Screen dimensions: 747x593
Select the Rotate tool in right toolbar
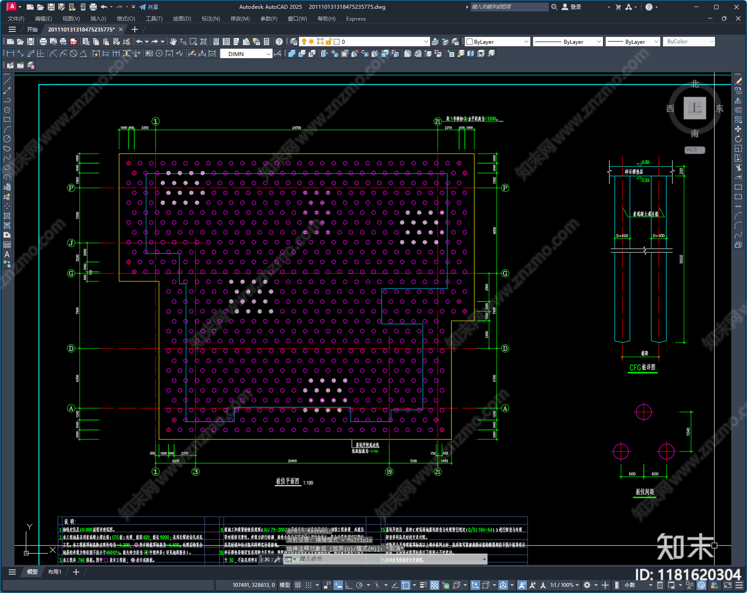pos(738,139)
